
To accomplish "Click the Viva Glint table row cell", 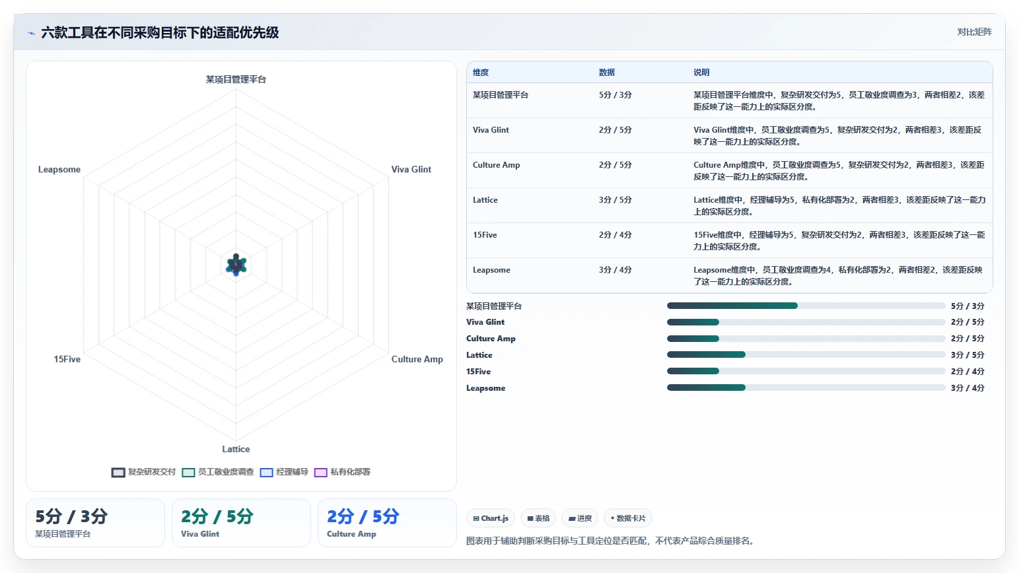I will (x=491, y=130).
